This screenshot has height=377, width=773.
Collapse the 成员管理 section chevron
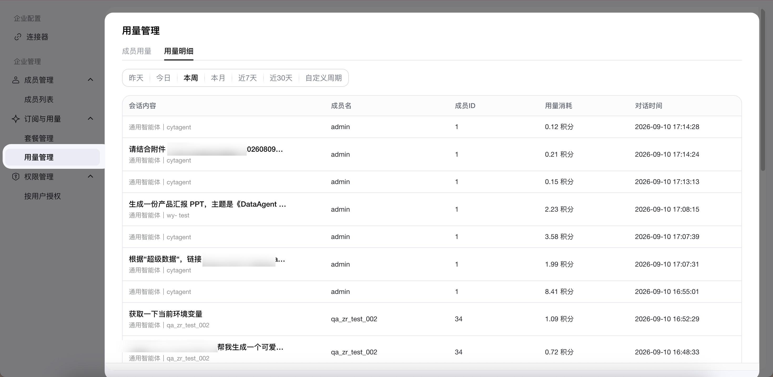point(90,80)
